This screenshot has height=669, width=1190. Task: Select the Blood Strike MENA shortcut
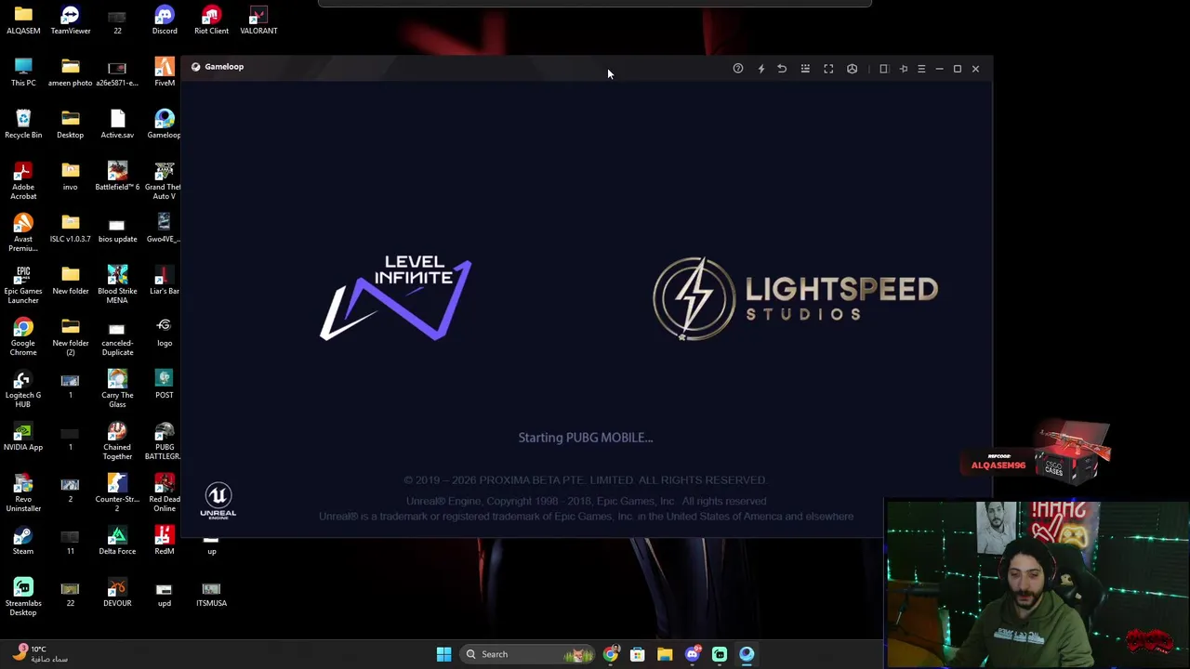click(117, 285)
